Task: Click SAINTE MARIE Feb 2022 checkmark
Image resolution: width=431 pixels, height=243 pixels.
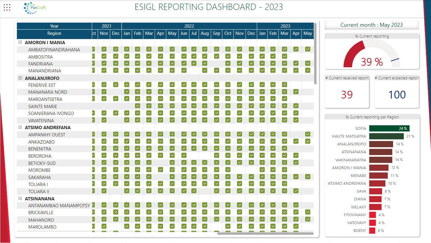Action: 137,106
